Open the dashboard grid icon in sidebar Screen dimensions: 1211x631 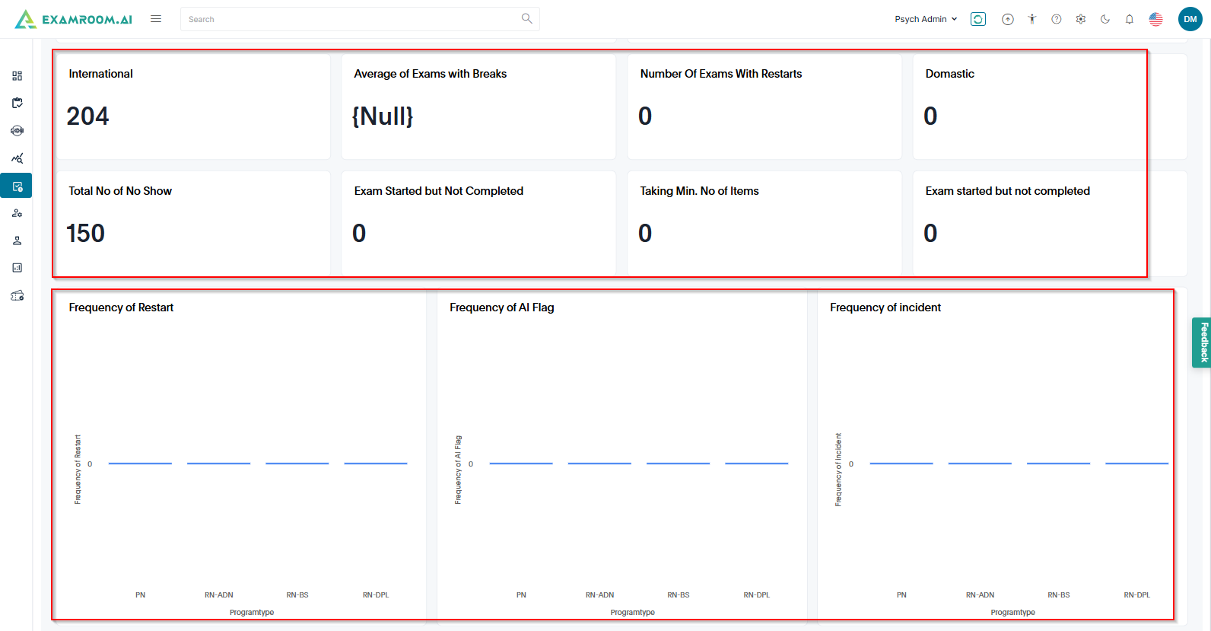(17, 76)
